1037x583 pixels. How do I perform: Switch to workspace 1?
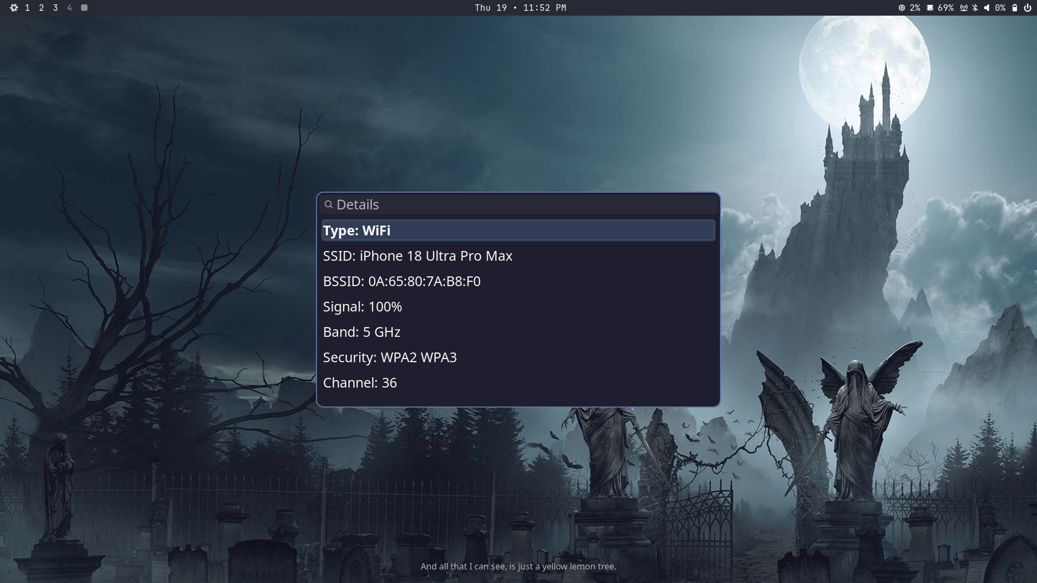(x=28, y=8)
